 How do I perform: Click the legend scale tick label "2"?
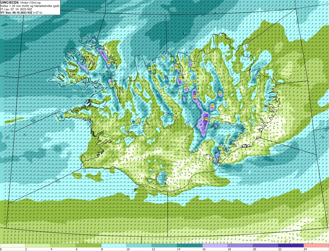[26, 249]
